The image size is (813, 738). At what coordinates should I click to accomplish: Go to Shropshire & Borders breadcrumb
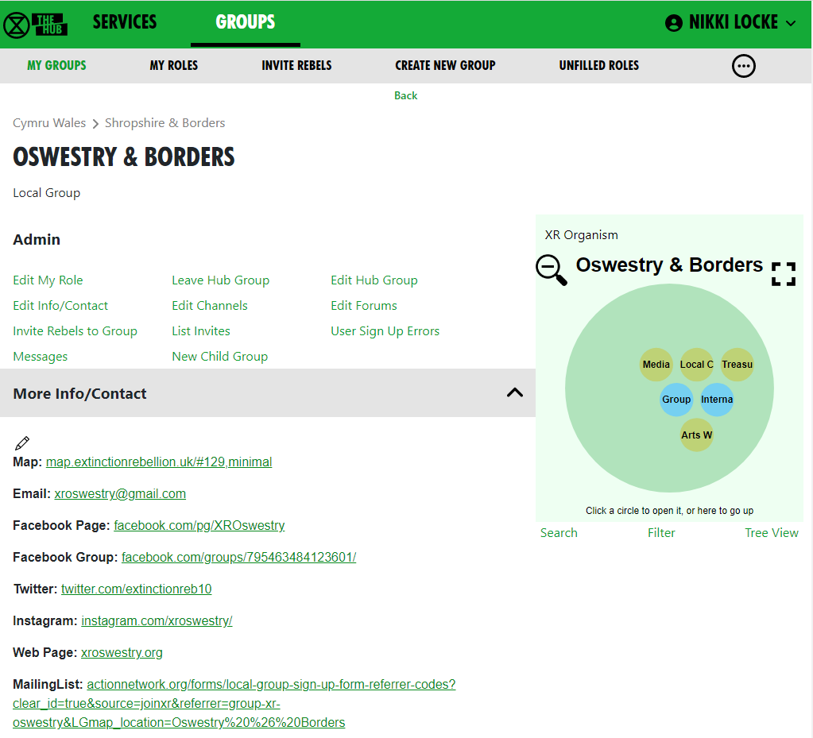coord(165,123)
